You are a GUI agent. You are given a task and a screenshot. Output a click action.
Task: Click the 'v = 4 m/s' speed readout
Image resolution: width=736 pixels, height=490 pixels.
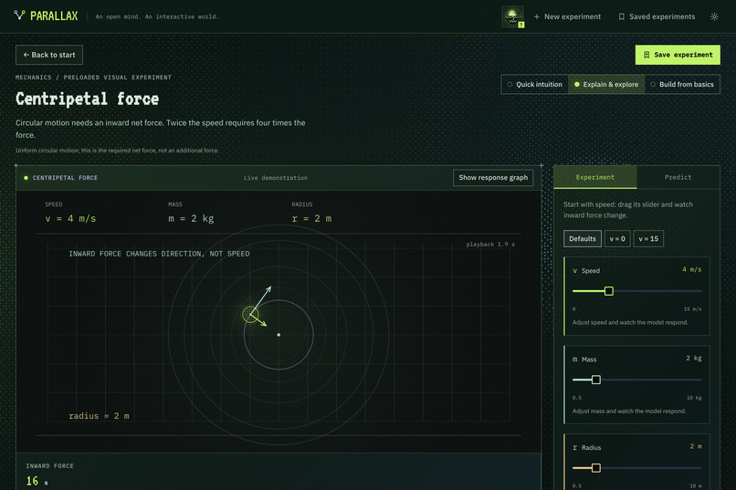(70, 218)
